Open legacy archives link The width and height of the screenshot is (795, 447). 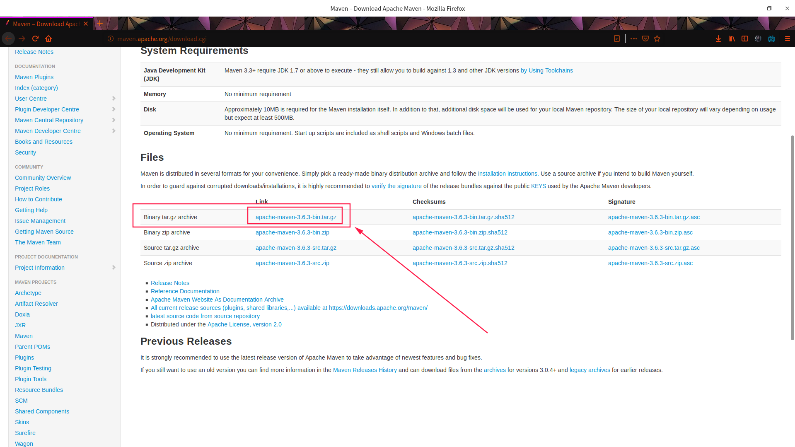(590, 370)
